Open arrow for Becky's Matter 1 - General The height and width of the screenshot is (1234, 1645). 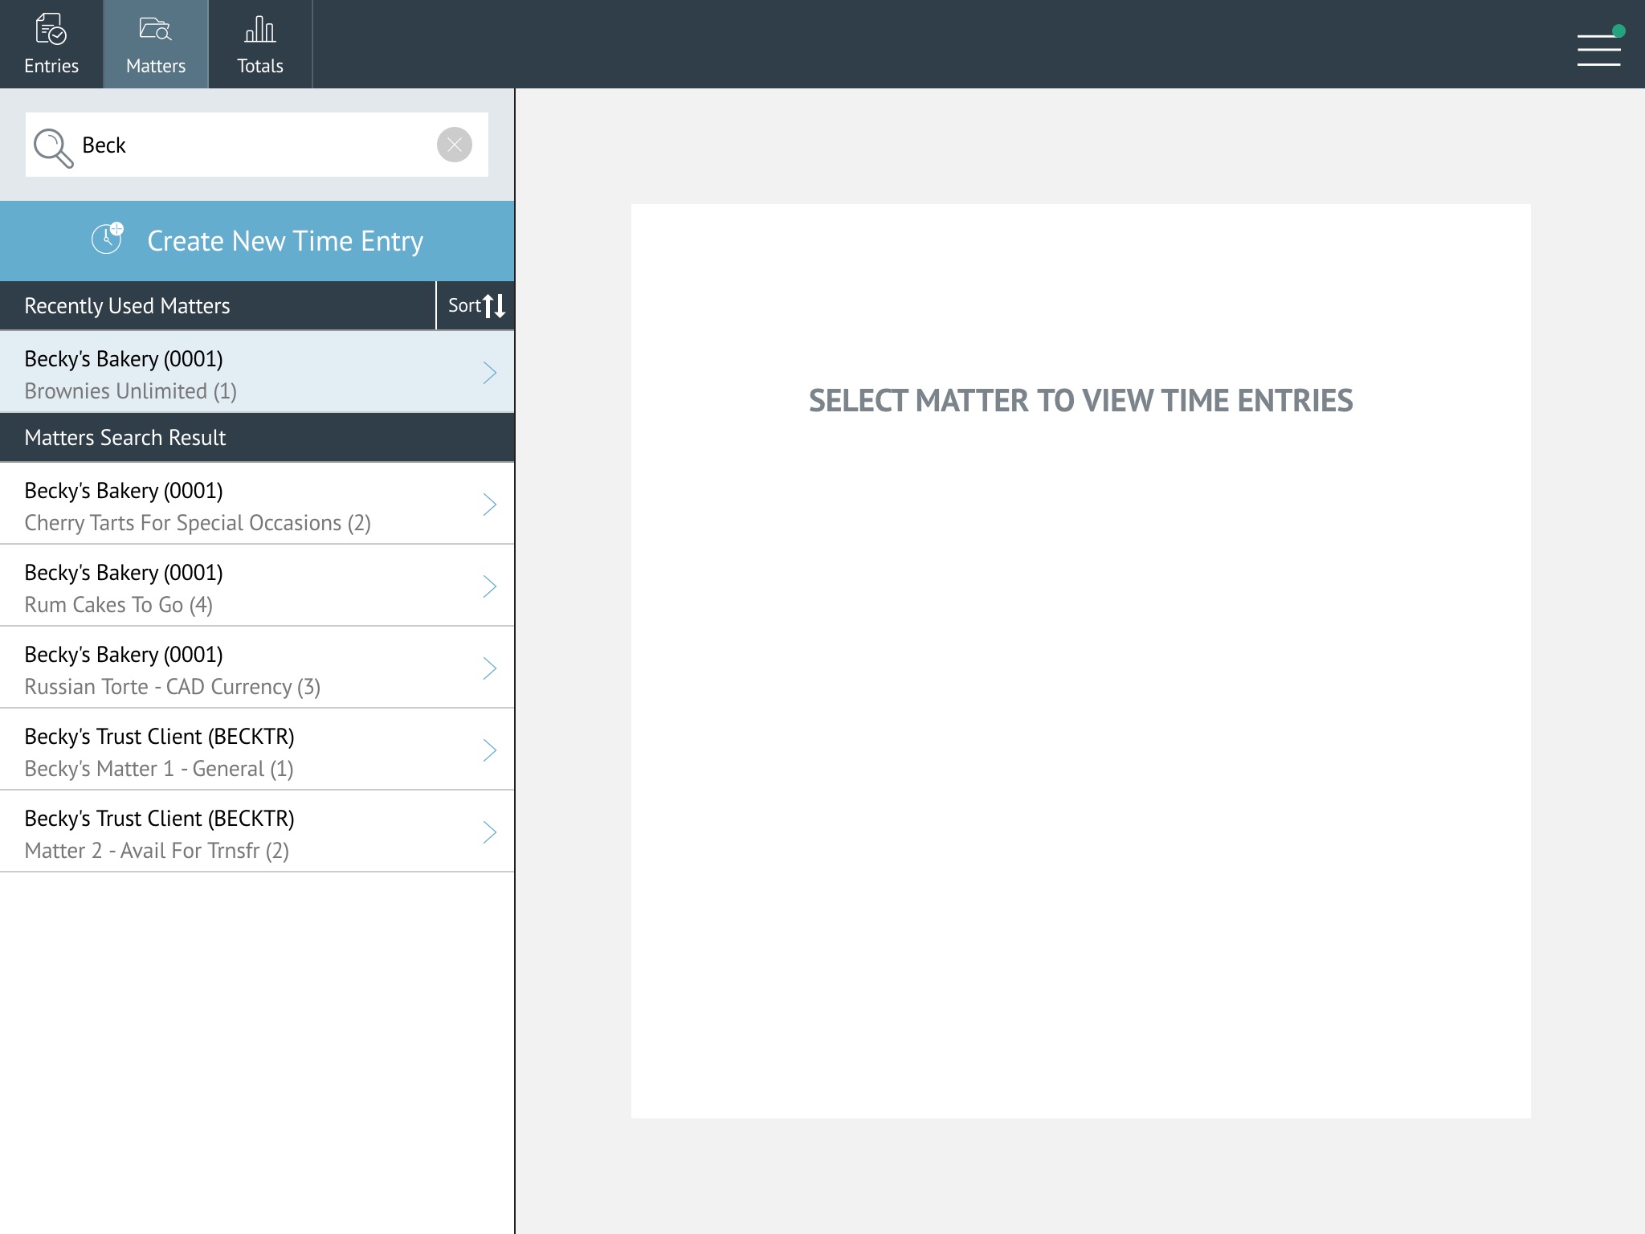point(489,750)
